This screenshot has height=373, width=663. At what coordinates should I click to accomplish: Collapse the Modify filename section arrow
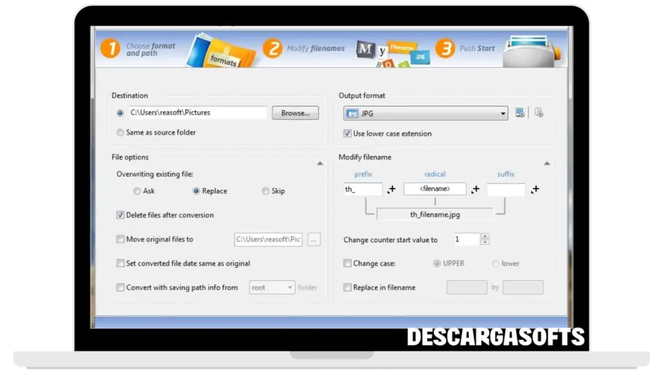click(x=546, y=164)
